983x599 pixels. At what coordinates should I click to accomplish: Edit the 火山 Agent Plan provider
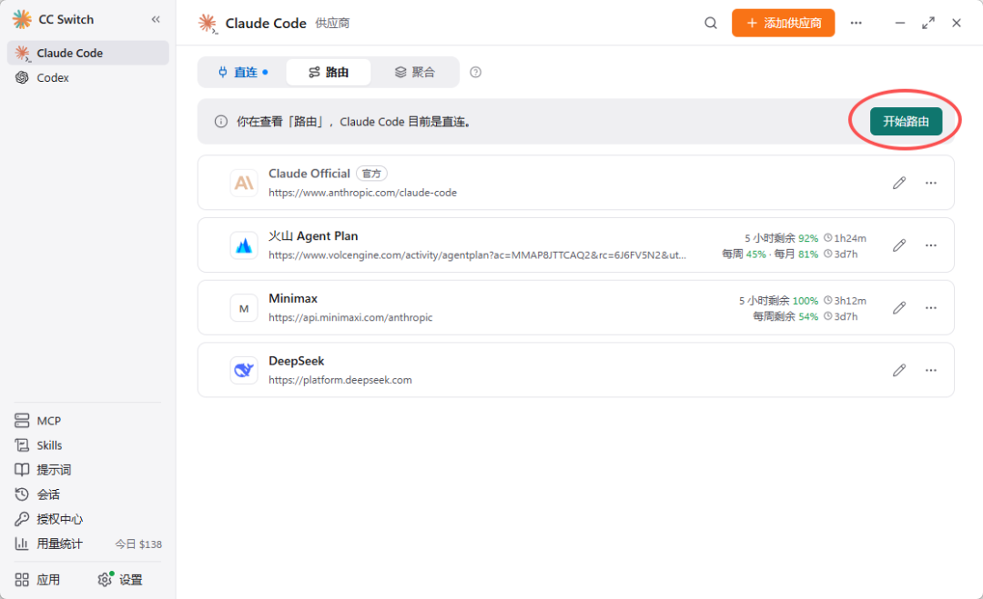[899, 245]
